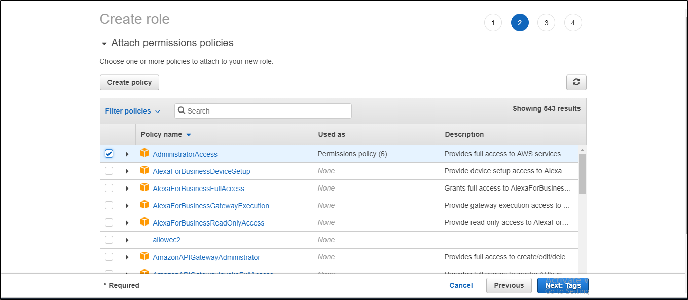
Task: Check the allowec2 policy checkbox
Action: click(109, 240)
